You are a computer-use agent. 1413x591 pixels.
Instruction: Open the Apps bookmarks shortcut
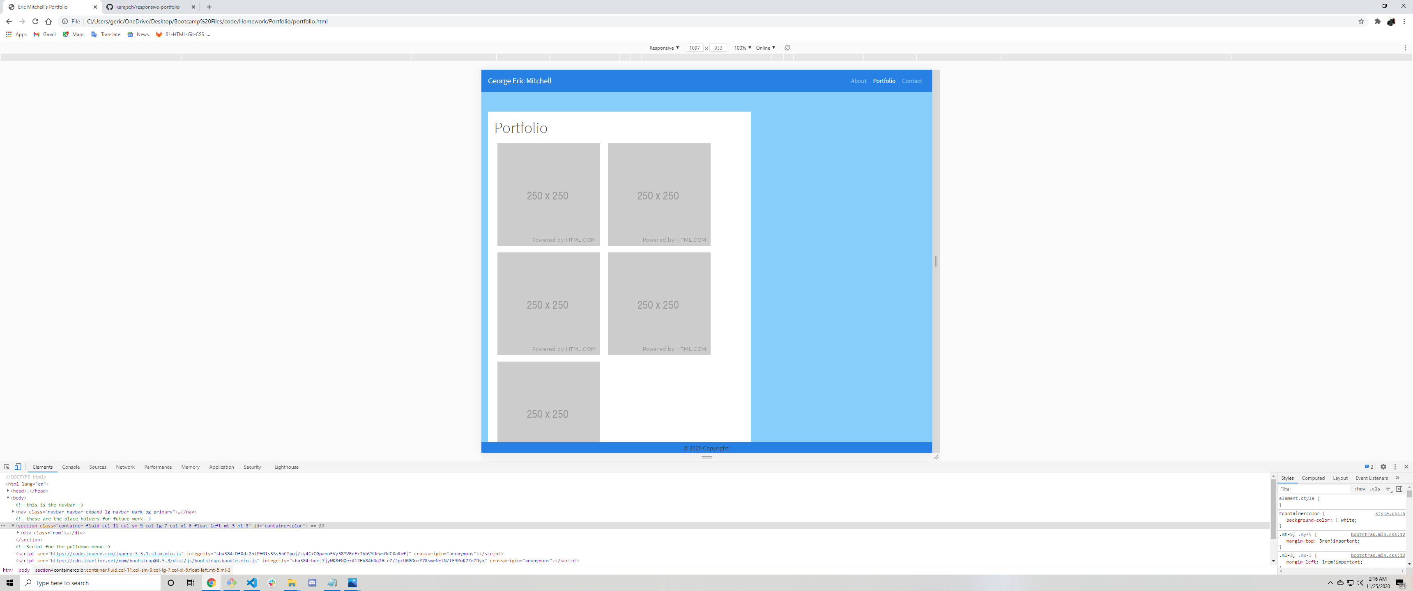pos(16,34)
